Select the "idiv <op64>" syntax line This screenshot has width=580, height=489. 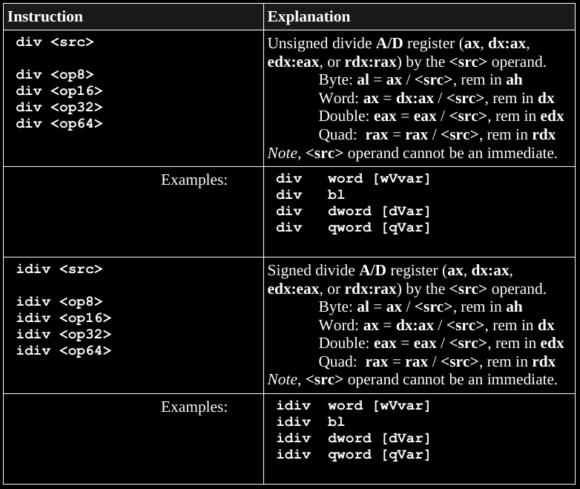(64, 351)
